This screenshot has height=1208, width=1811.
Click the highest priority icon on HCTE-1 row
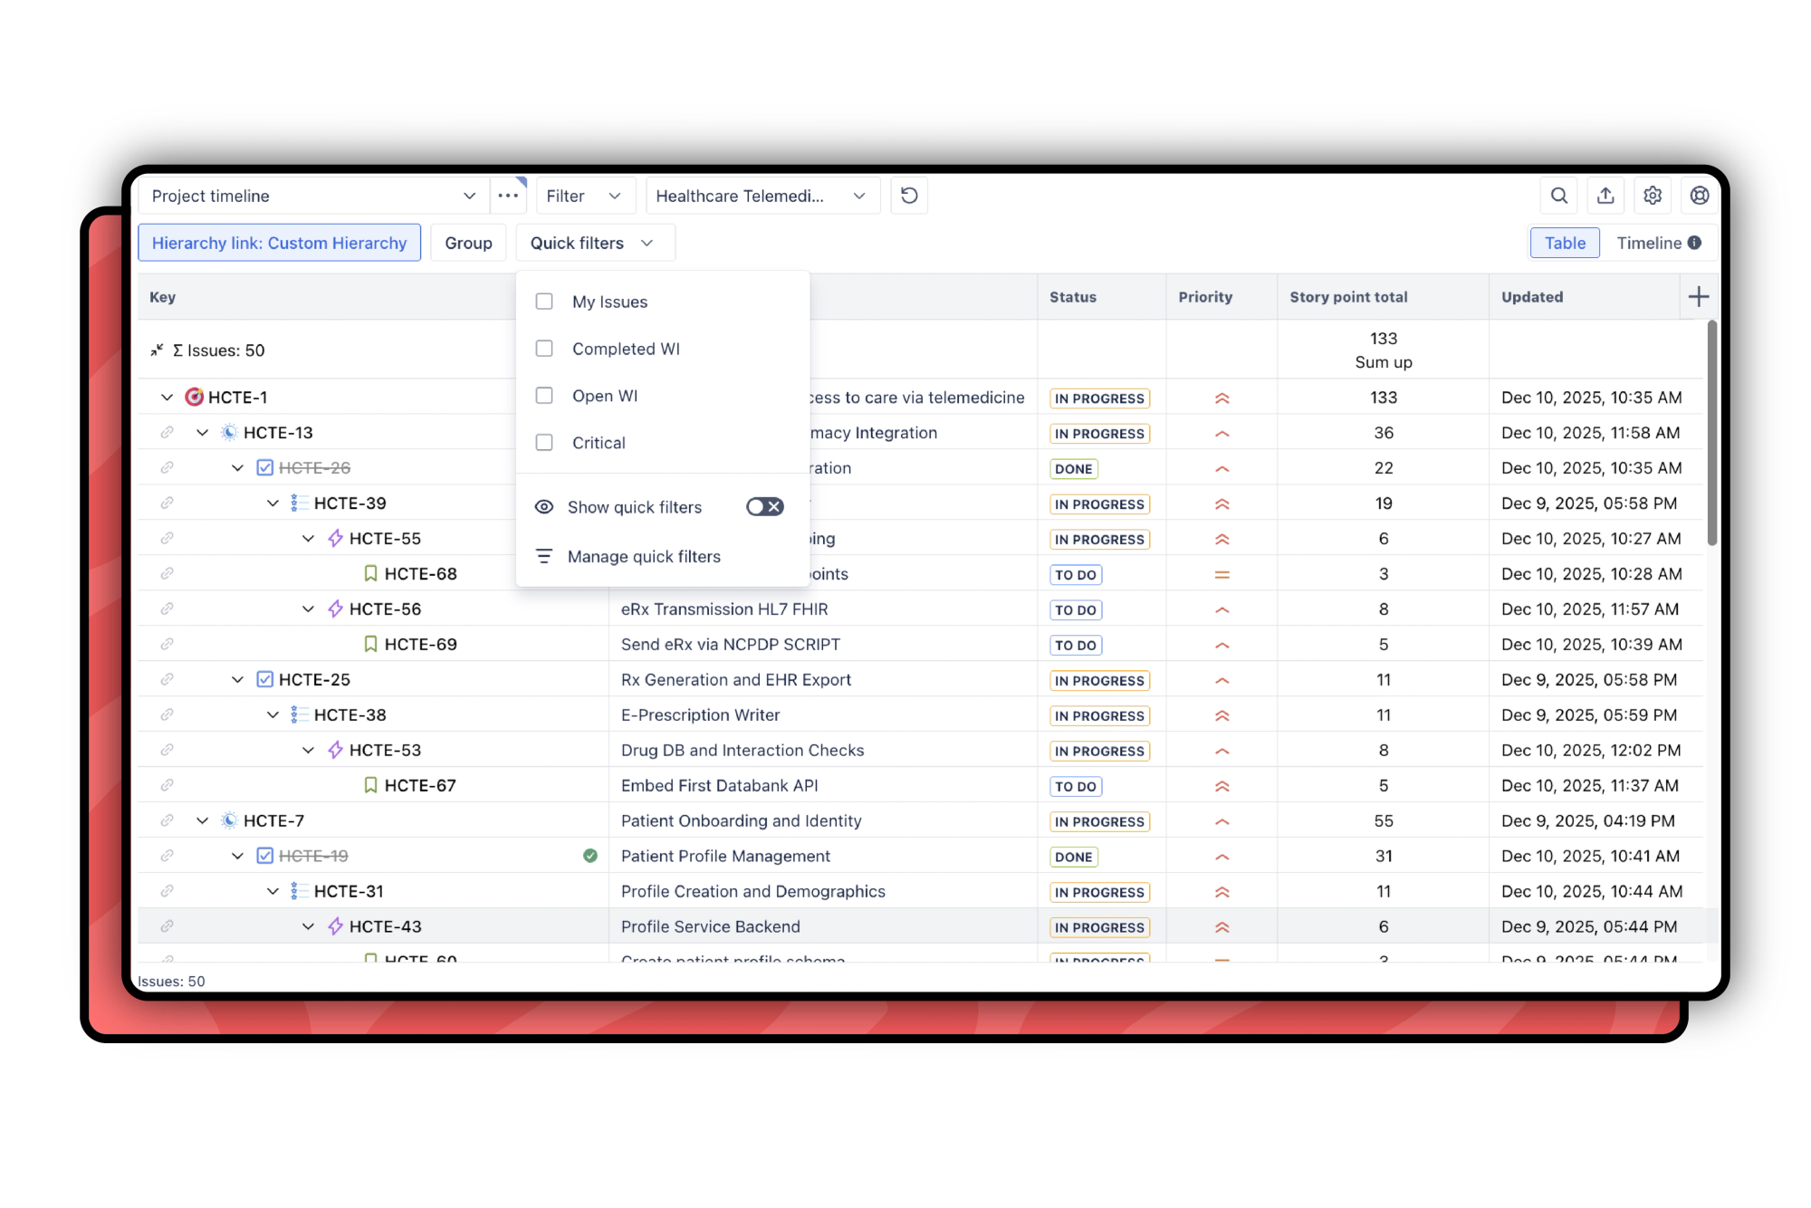click(1222, 398)
